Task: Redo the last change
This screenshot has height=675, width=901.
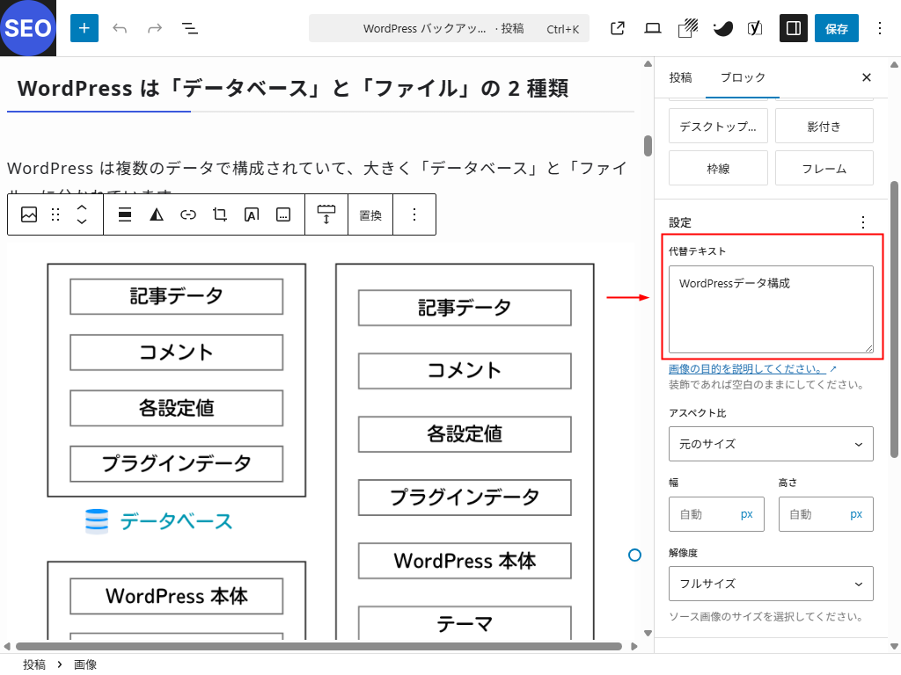Action: pyautogui.click(x=155, y=28)
